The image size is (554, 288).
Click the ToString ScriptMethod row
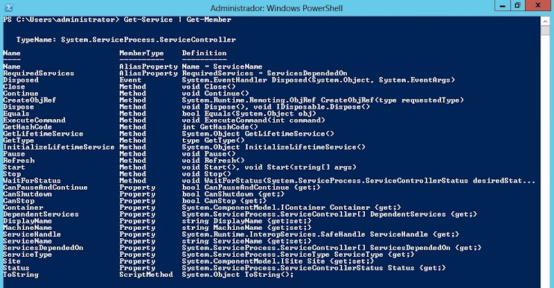[148, 275]
